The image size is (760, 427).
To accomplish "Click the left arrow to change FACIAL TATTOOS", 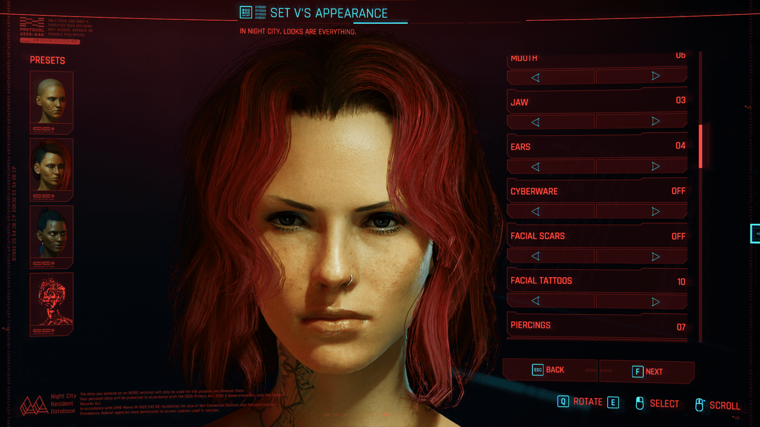I will click(535, 301).
